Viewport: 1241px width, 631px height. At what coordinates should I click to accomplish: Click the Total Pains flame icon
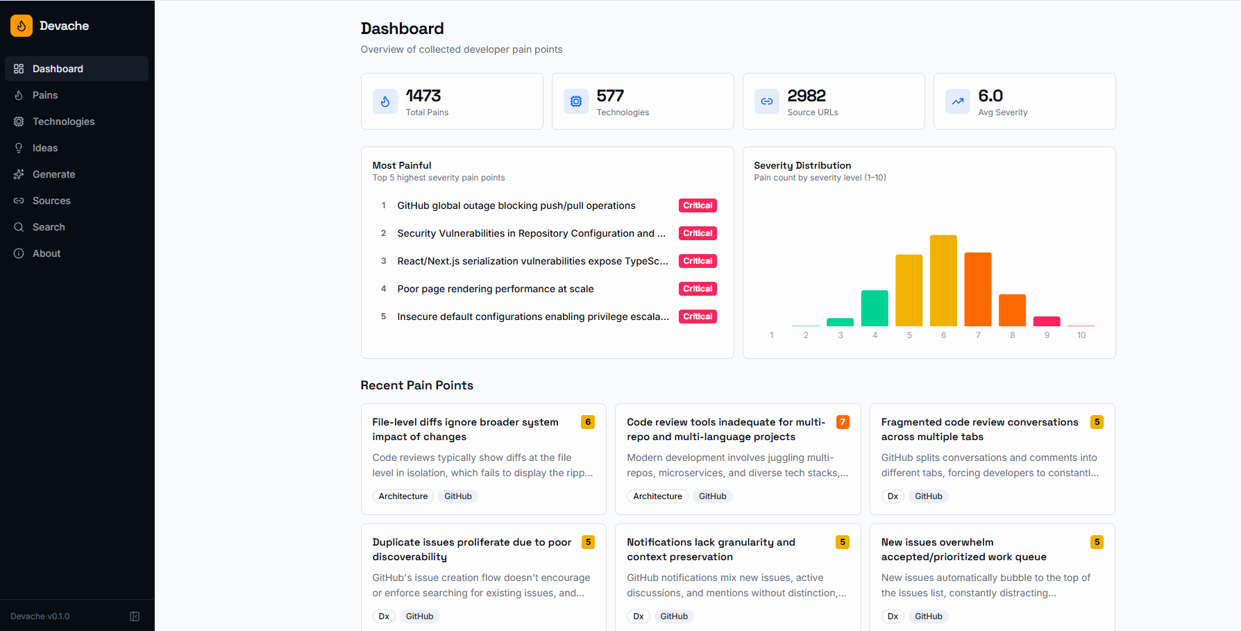tap(385, 101)
